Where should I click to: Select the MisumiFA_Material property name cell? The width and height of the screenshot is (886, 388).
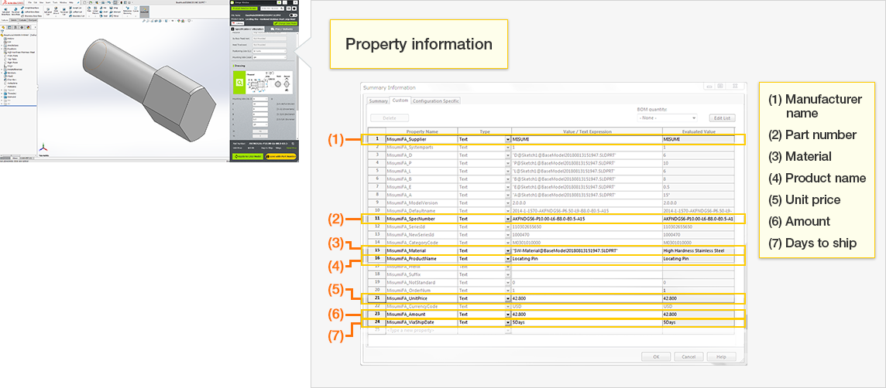(421, 250)
